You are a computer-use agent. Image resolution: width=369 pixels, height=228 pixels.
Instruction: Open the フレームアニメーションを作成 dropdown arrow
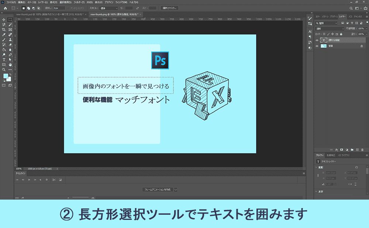tap(176, 189)
